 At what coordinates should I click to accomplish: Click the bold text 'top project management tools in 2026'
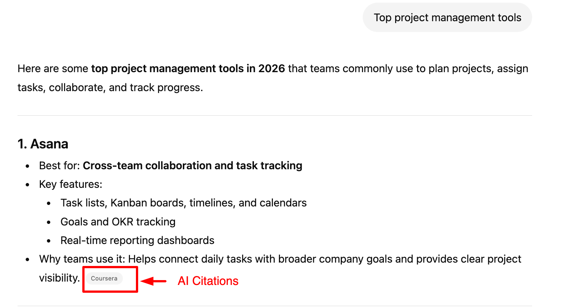point(188,68)
